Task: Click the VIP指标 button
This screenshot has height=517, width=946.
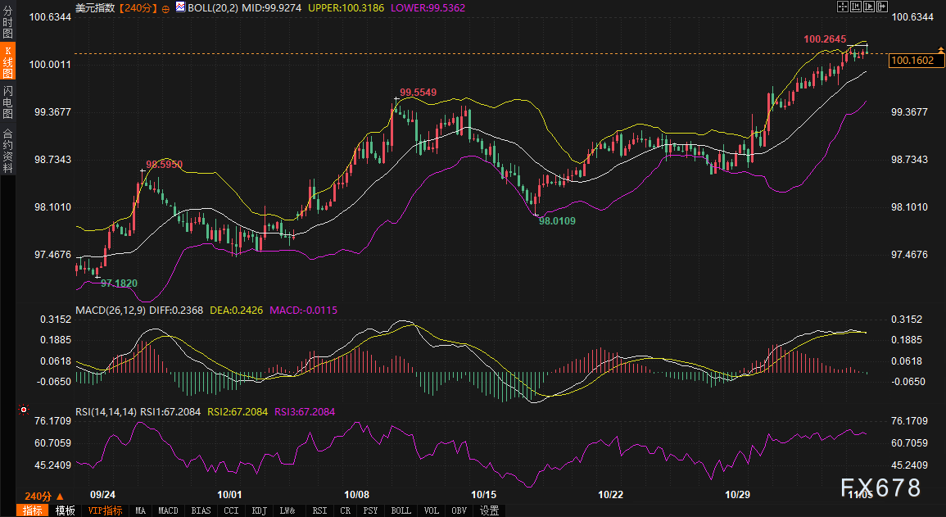Action: tap(104, 510)
